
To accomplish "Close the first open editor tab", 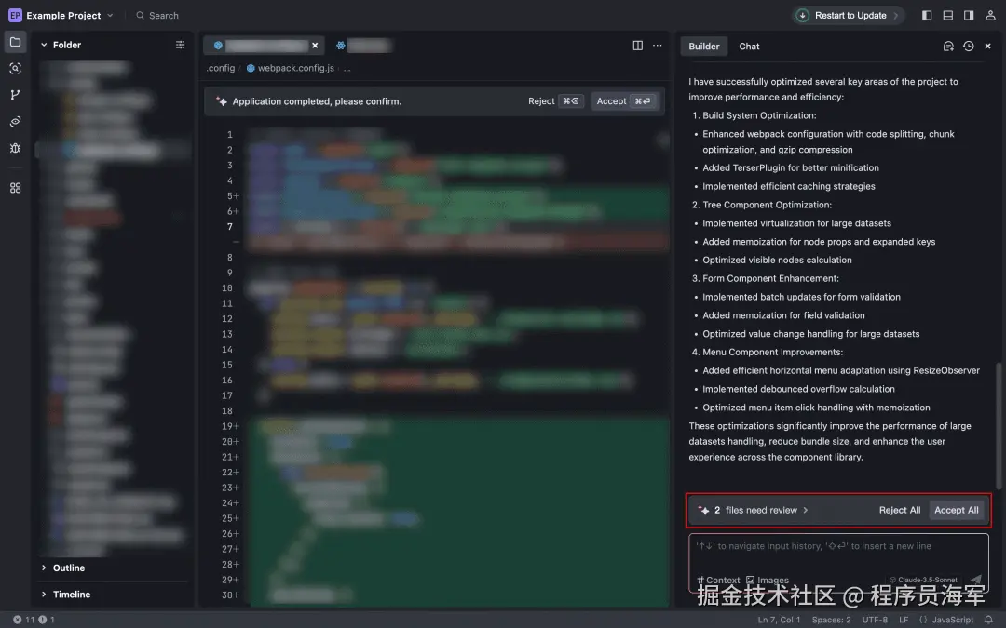I will 315,46.
